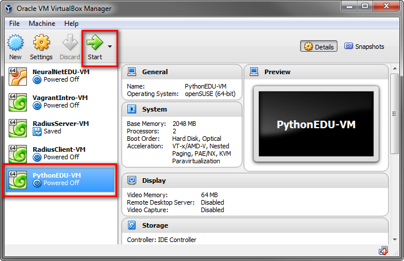Screen dimensions: 404x261
Task: Select the PythonEDU-VM machine
Action: pyautogui.click(x=60, y=180)
